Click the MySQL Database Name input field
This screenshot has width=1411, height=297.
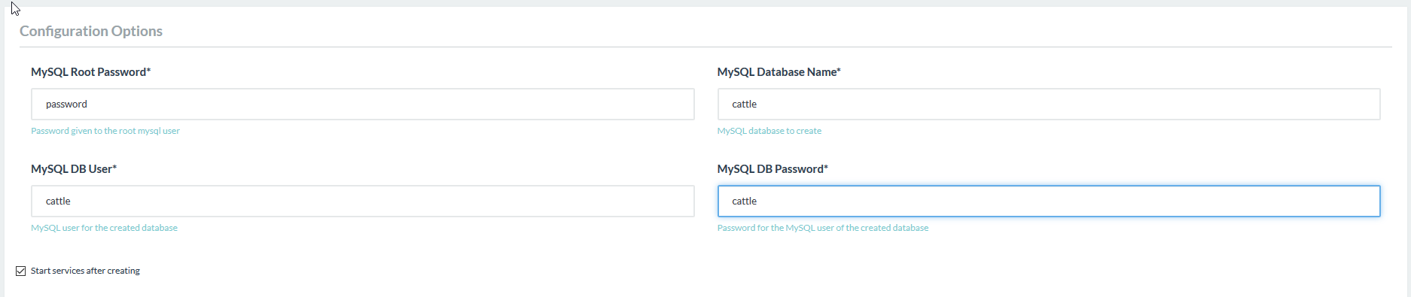pos(1049,104)
